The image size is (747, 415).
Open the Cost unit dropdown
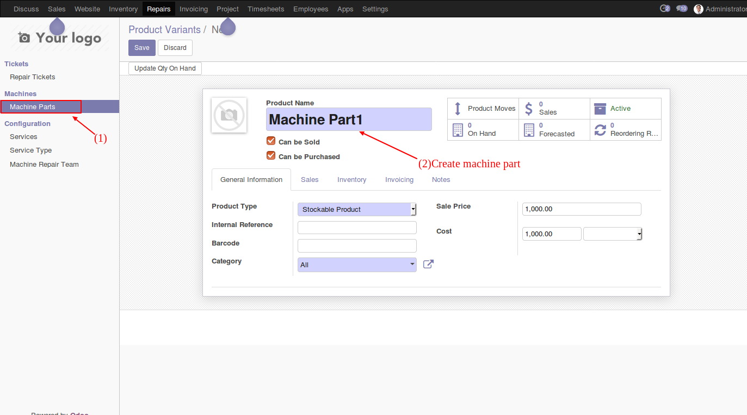613,234
